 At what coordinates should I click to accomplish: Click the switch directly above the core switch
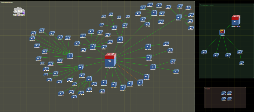(120, 39)
